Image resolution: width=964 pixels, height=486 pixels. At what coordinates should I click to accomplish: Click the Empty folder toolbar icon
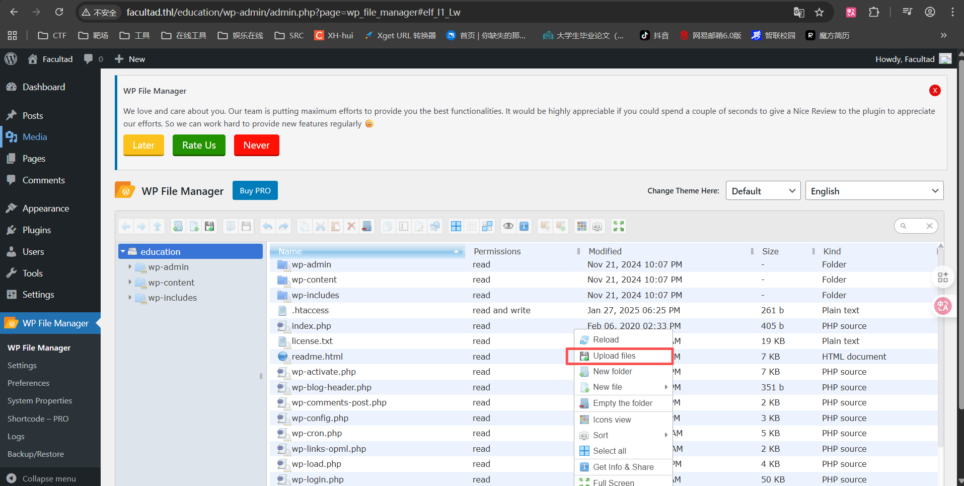[x=367, y=227]
